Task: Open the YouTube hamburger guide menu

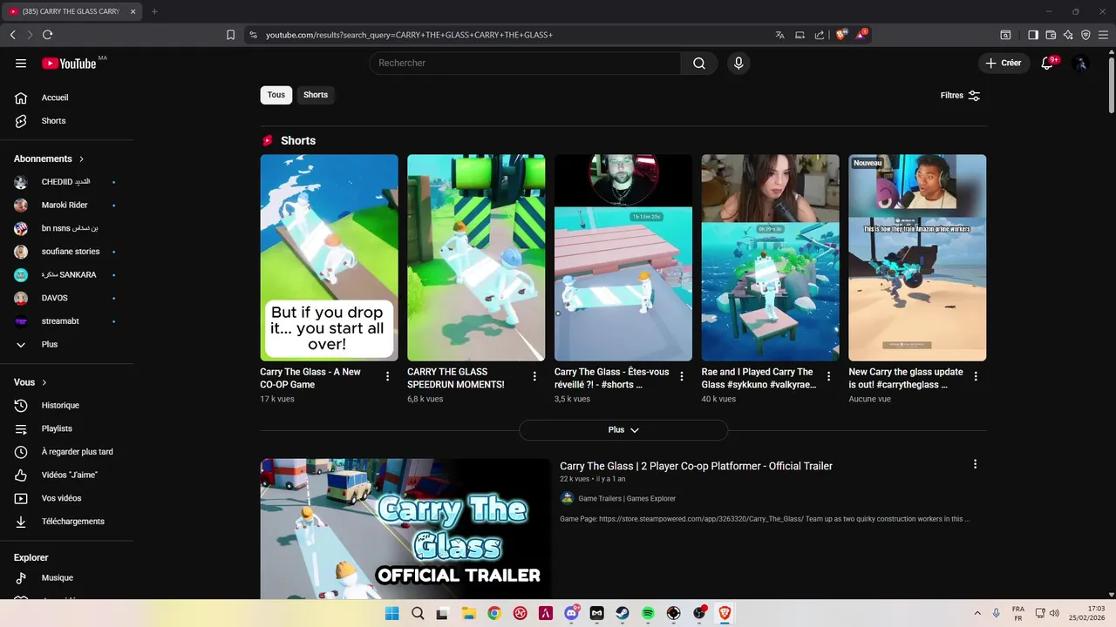Action: click(21, 63)
